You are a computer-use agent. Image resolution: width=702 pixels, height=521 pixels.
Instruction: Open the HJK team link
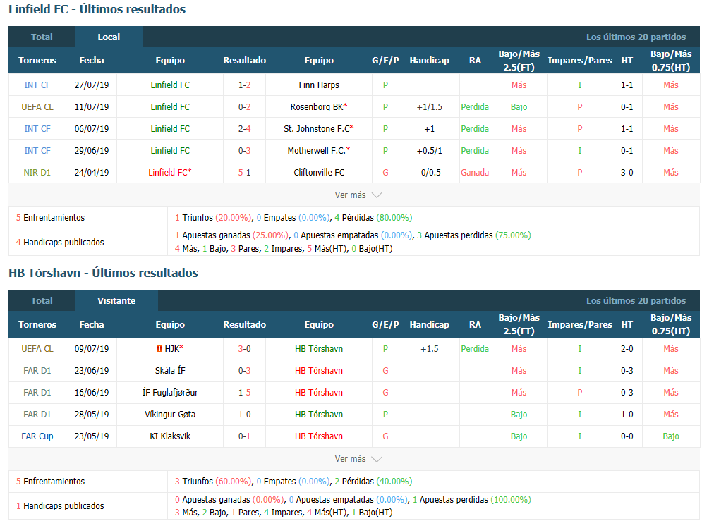172,349
